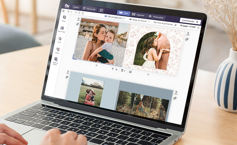Open the Fonds backgrounds panel

(x=60, y=39)
